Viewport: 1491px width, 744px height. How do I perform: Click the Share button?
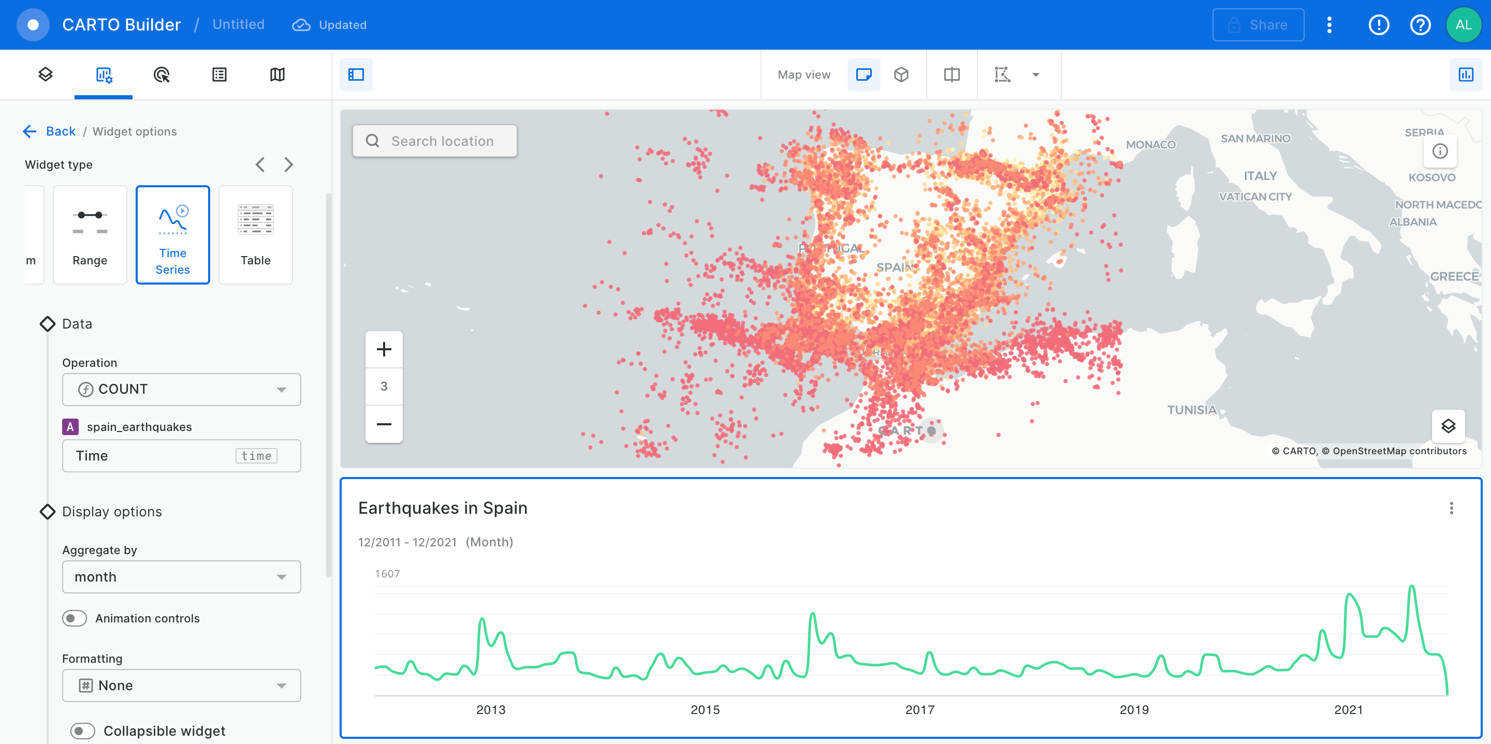(x=1258, y=25)
